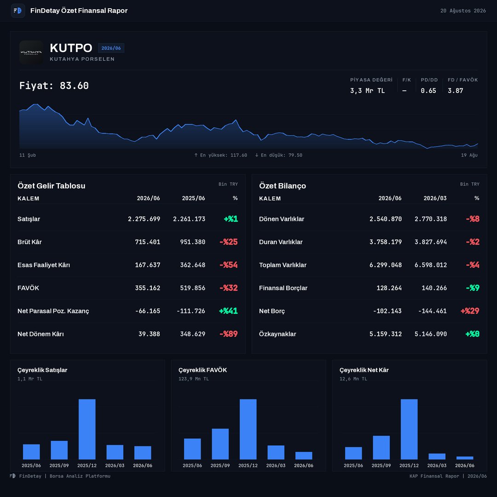497x497 pixels.
Task: Click the '12,6 Mn TL' Net Kâr subtitle
Action: point(353,379)
